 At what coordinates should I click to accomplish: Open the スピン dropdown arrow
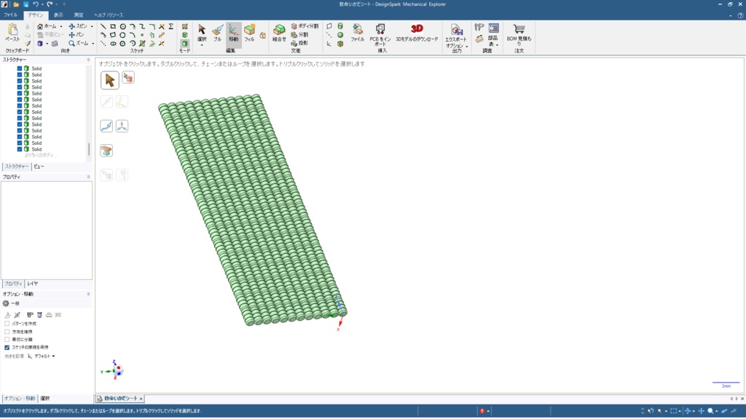91,27
